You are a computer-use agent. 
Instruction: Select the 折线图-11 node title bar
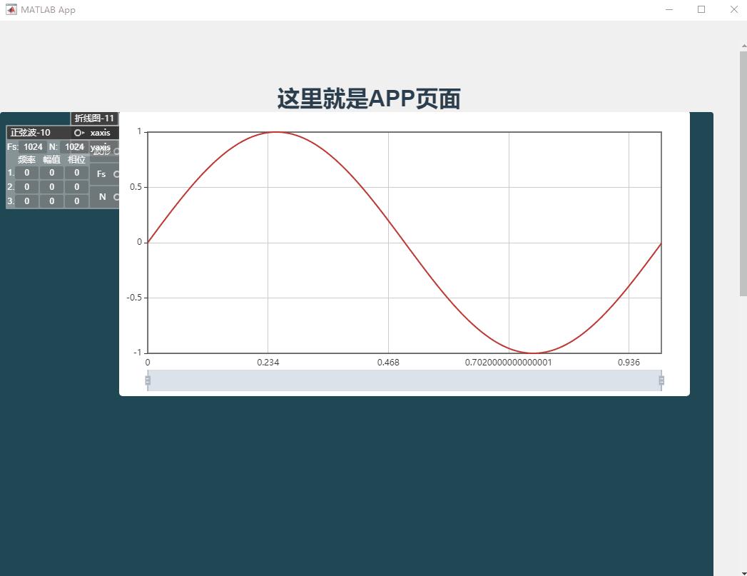click(93, 118)
